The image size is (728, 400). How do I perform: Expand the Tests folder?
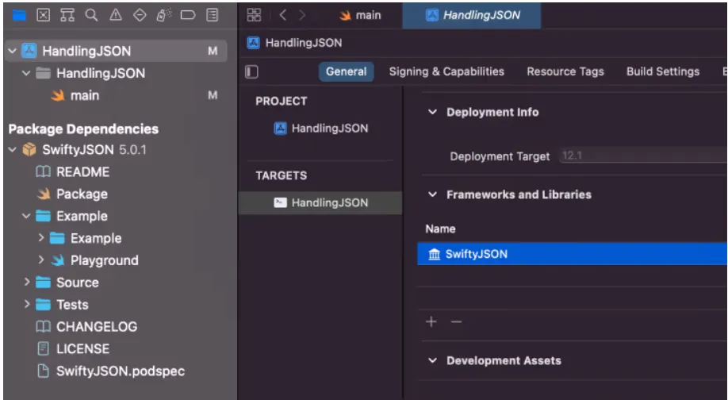pos(26,304)
